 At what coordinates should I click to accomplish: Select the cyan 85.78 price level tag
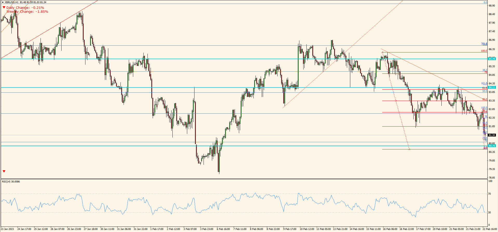(x=492, y=59)
